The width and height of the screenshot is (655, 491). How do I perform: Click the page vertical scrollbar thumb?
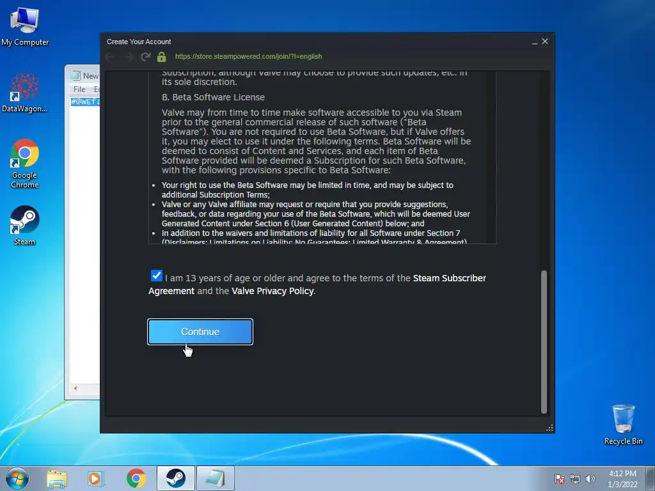coord(544,342)
